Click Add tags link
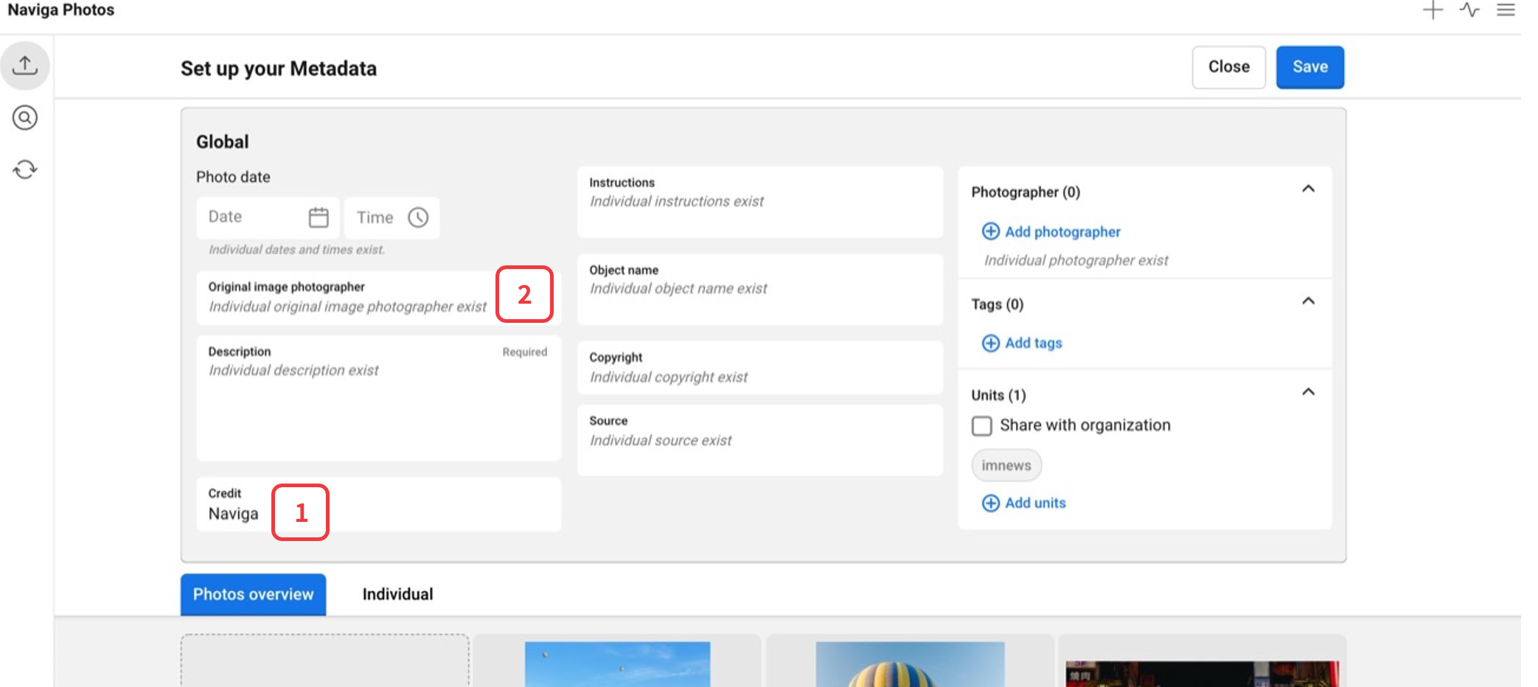The height and width of the screenshot is (687, 1538). pyautogui.click(x=1033, y=343)
